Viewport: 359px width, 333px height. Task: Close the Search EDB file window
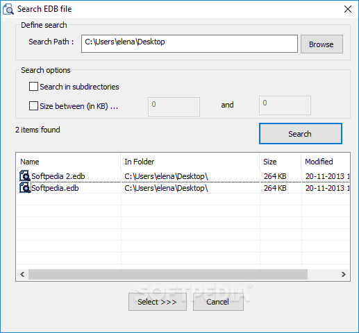pos(348,9)
